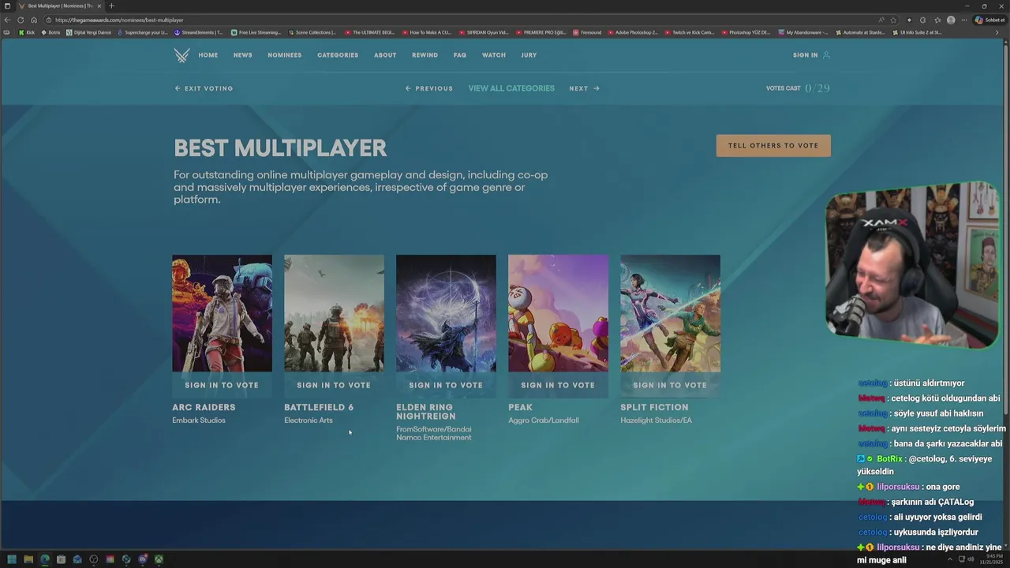
Task: Click the BATTLEFIELD 6 title text
Action: click(319, 408)
